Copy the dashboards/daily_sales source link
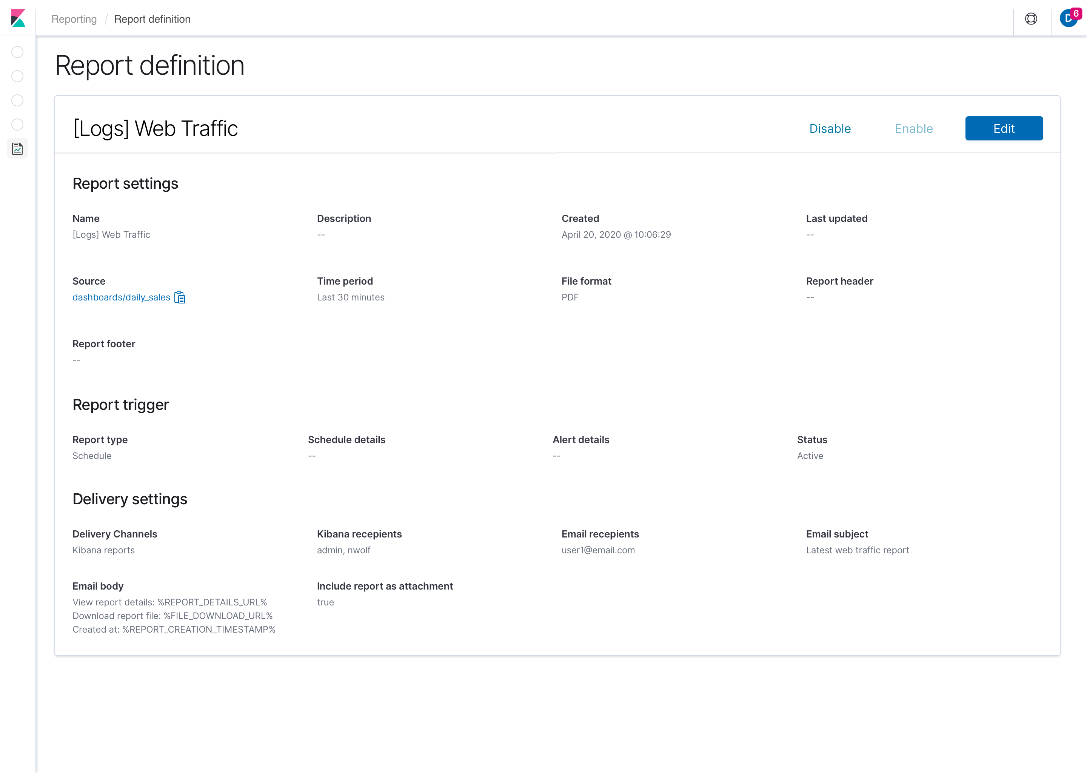The width and height of the screenshot is (1087, 773). pos(180,297)
